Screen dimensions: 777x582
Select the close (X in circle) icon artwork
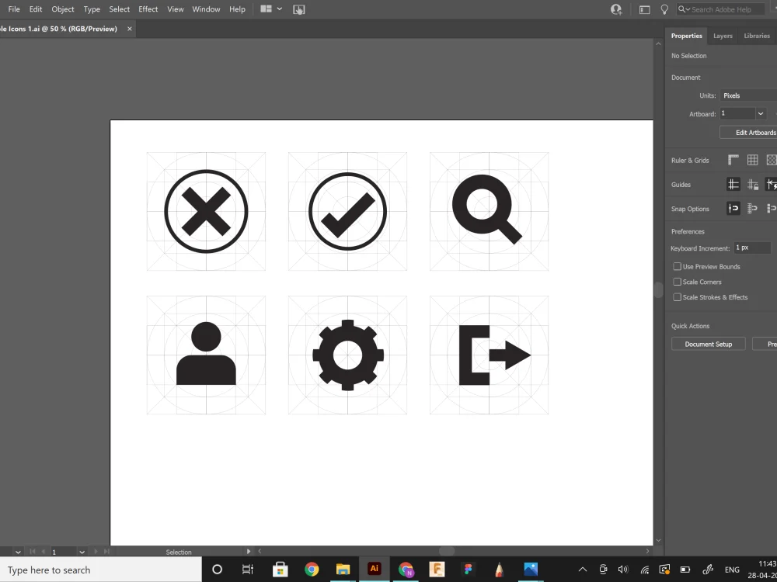point(206,211)
